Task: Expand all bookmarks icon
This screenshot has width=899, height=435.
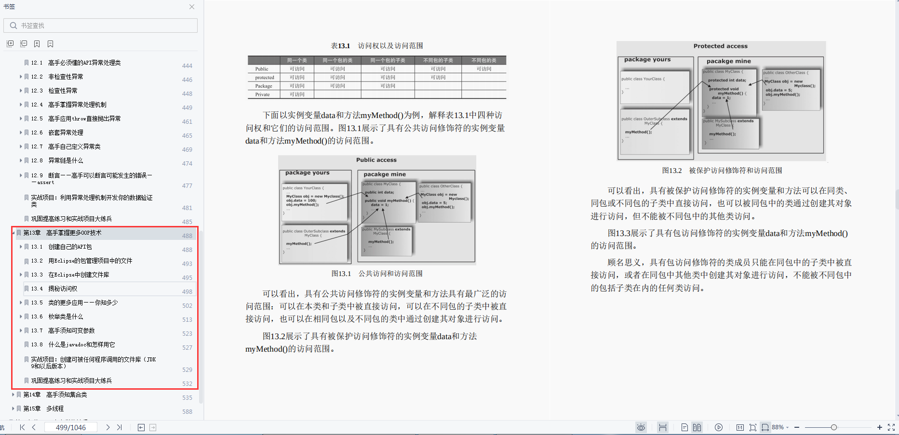Action: (10, 44)
